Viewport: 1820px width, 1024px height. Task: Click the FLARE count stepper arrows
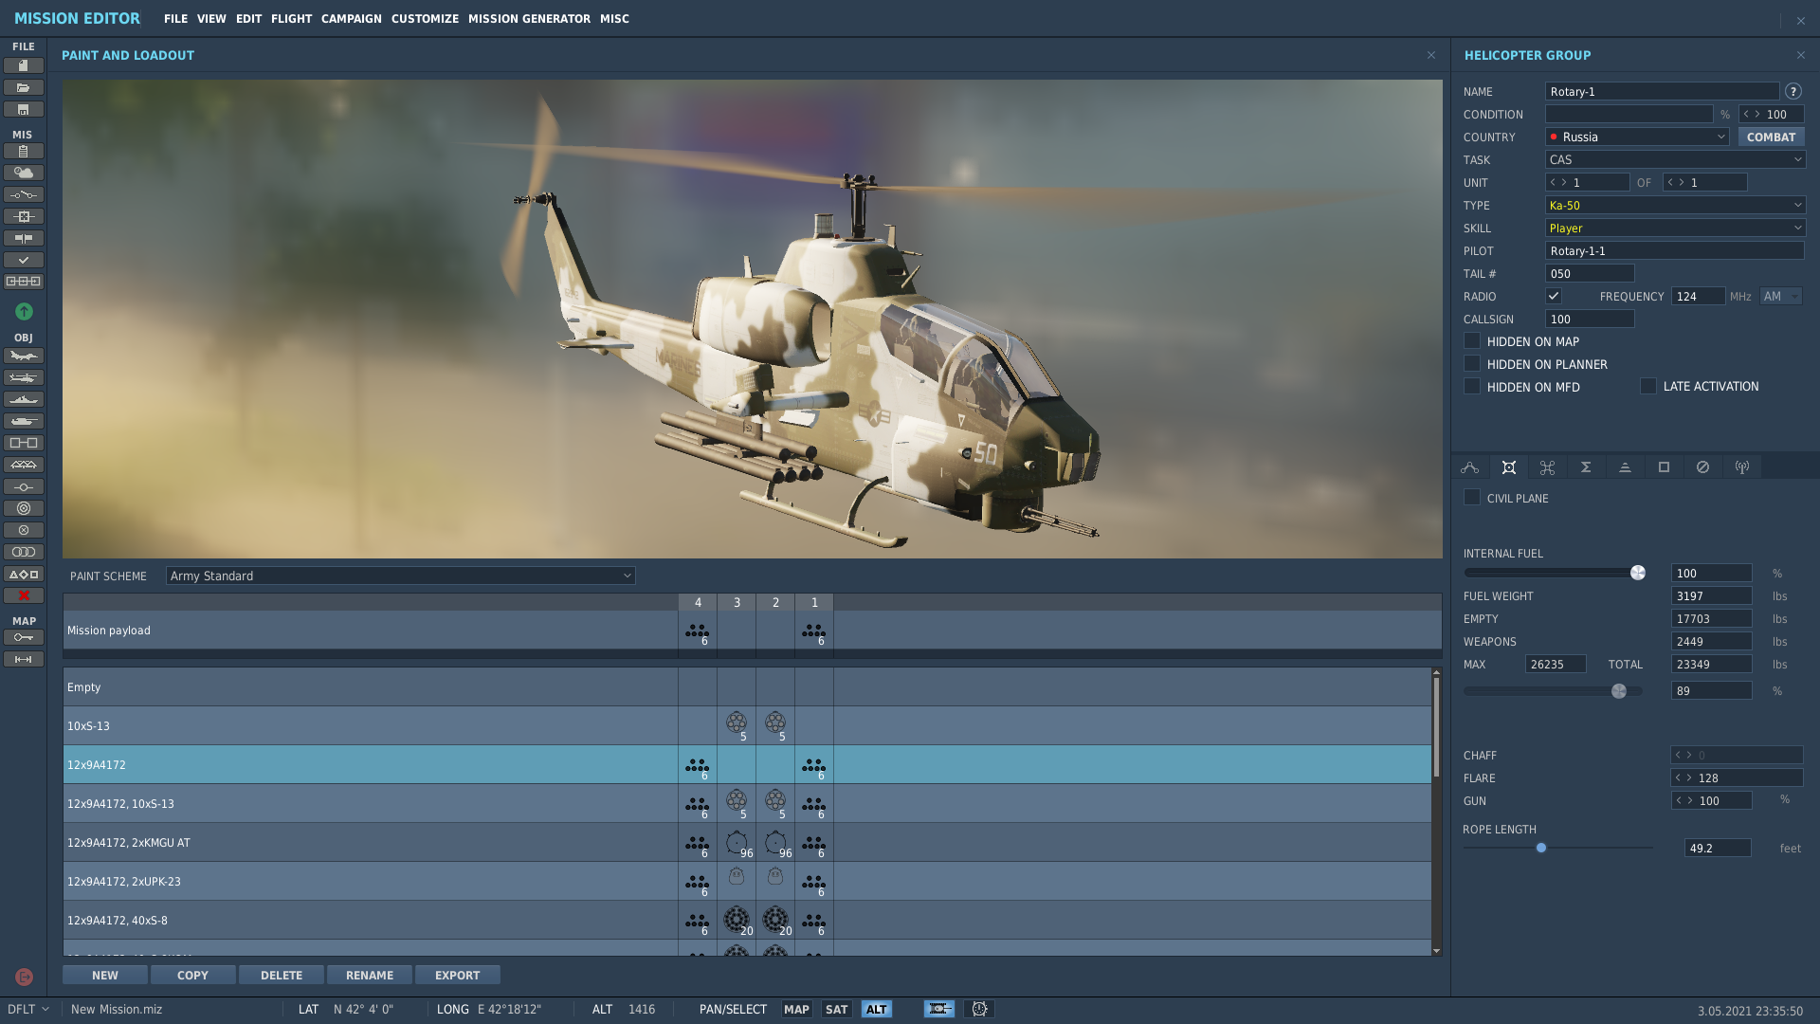[1683, 777]
